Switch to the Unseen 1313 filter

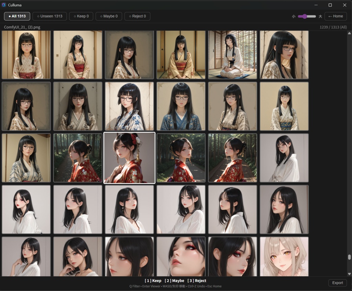(x=49, y=16)
